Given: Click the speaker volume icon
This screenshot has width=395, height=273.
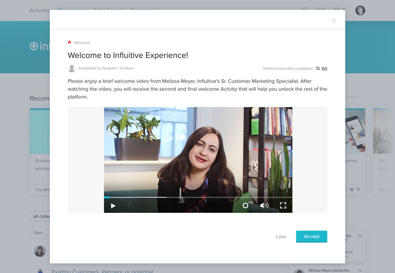Looking at the screenshot, I should tap(264, 205).
